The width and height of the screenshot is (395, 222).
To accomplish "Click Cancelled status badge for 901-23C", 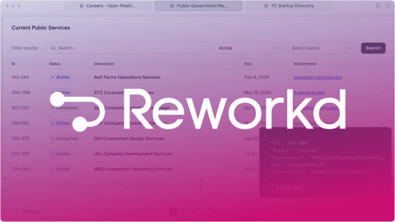I will point(65,108).
